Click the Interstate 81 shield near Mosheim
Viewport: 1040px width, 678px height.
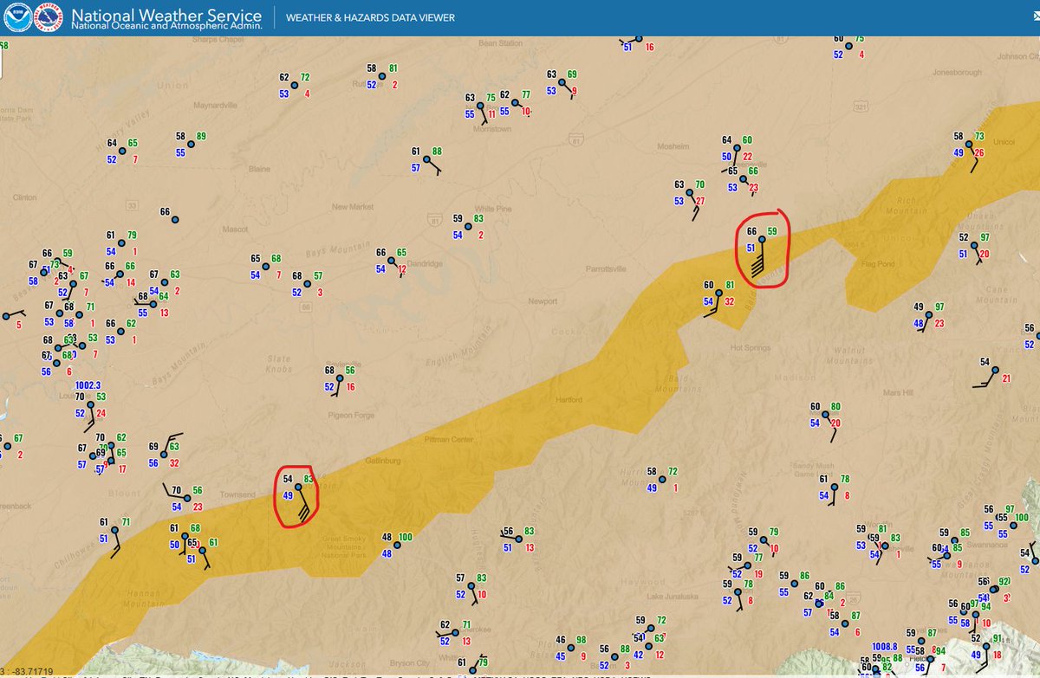click(x=575, y=139)
